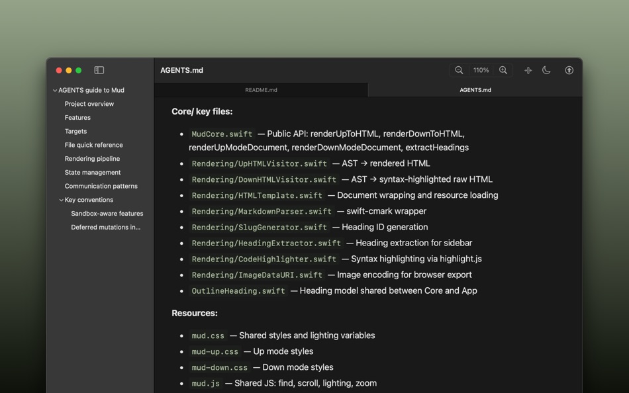Open Communication patterns in sidebar
Screen dimensions: 629x393
point(101,186)
